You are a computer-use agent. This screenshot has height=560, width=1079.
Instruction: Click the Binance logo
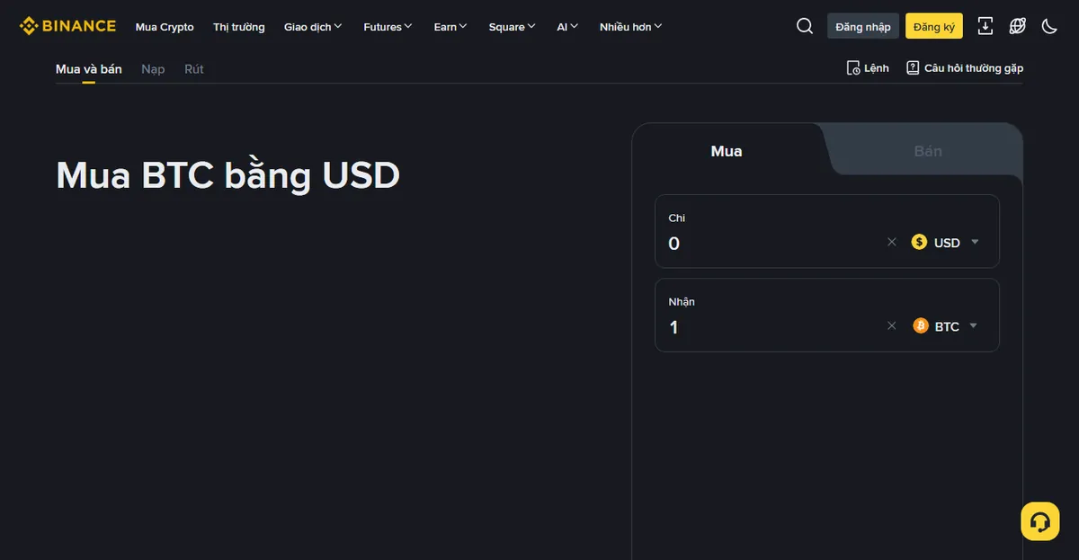click(67, 26)
